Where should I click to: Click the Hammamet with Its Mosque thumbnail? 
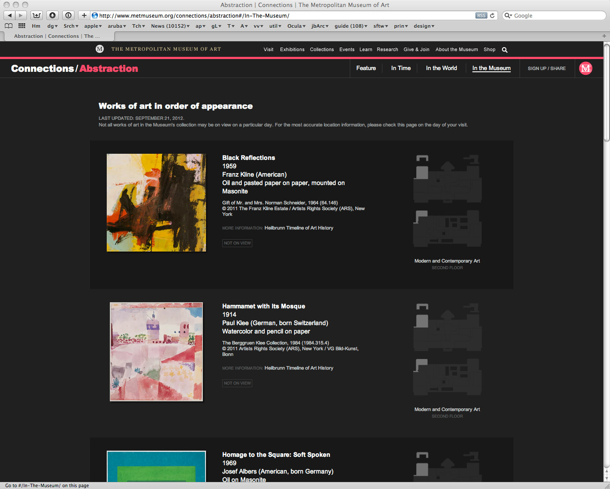pyautogui.click(x=156, y=352)
